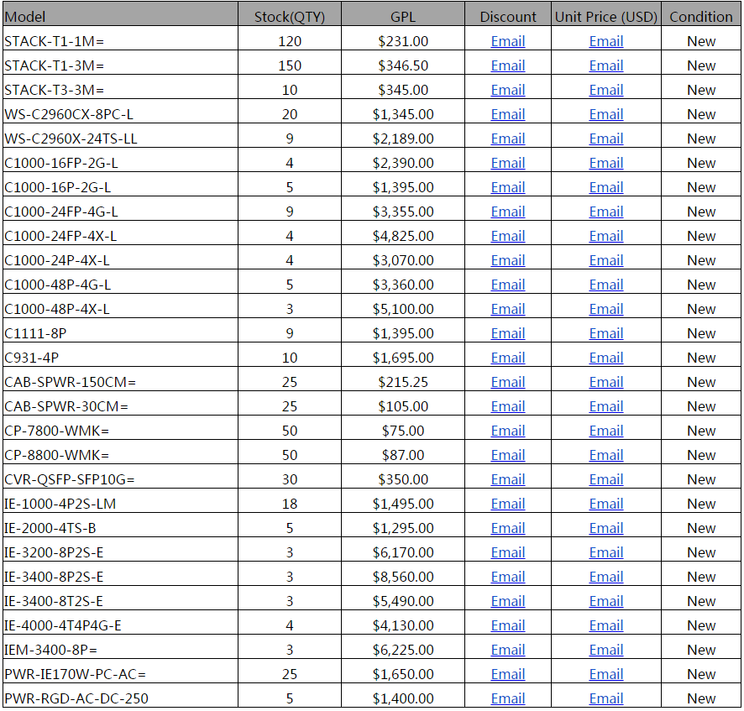Click the CAB-SPWR-150CM= model cell
Viewport: 744px width, 711px height.
click(x=120, y=379)
